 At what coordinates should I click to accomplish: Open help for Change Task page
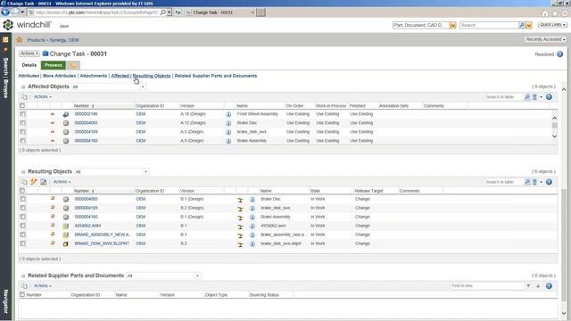559,54
